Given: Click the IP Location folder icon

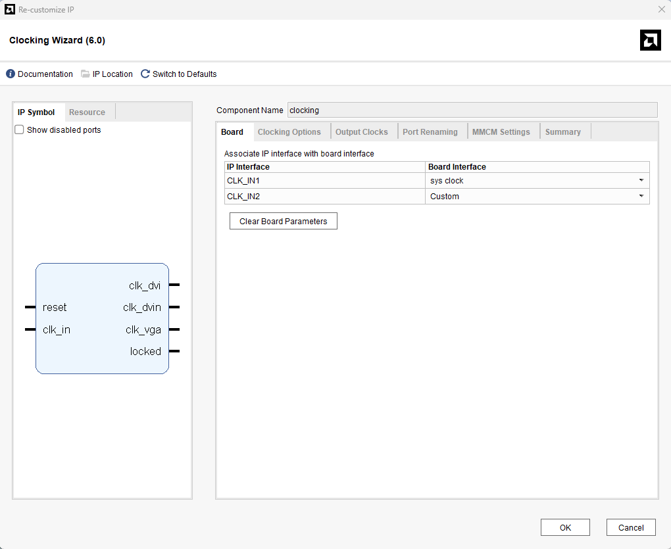Looking at the screenshot, I should click(x=86, y=74).
